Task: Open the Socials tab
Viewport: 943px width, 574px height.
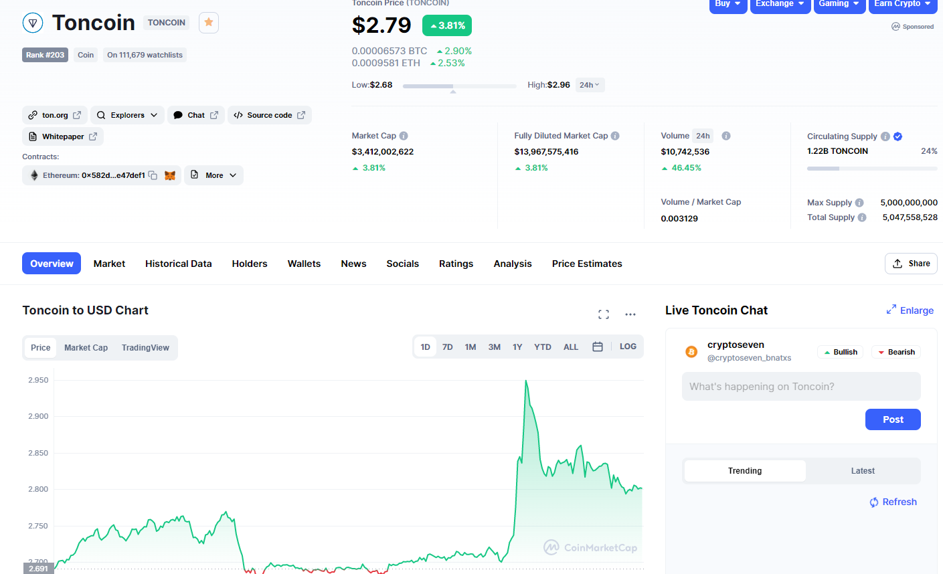Action: click(402, 264)
